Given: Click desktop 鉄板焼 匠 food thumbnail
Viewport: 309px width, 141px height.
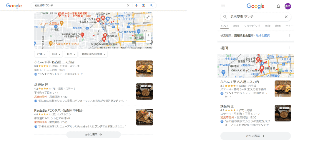Looking at the screenshot, I should pos(144,91).
